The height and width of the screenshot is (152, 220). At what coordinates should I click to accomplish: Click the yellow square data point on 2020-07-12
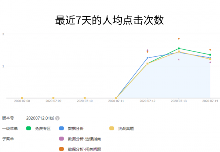[147, 64]
